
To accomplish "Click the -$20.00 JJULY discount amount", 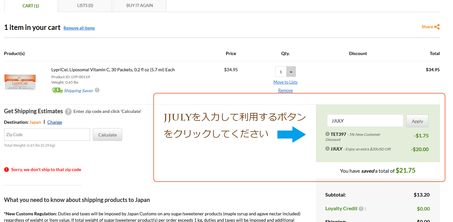I will point(420,149).
